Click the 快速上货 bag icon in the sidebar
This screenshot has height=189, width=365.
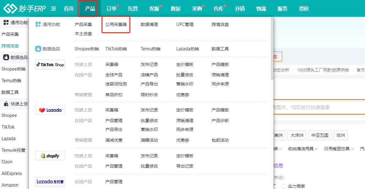6,104
